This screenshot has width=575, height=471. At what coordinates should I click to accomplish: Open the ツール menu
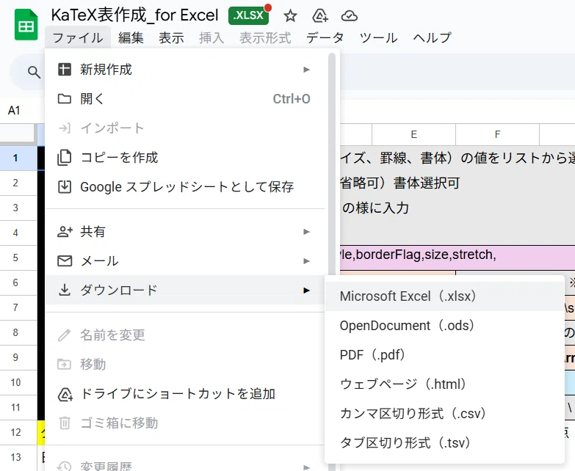tap(378, 37)
